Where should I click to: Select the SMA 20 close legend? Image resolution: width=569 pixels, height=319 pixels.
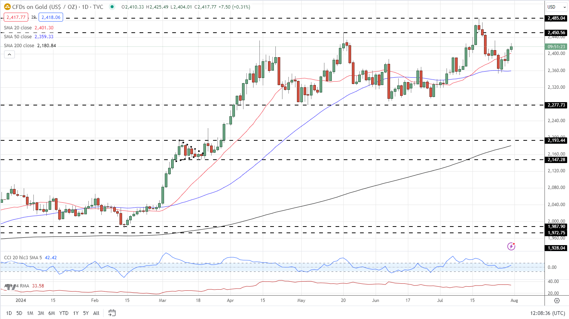(x=18, y=28)
